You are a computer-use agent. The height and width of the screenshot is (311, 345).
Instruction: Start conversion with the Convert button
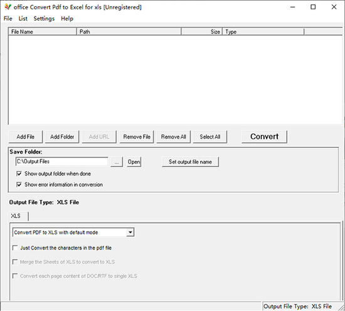click(x=264, y=137)
